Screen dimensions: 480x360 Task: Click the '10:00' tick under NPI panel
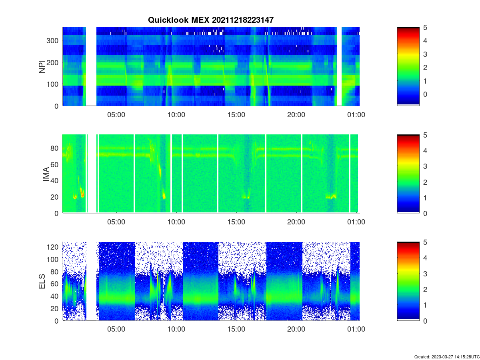click(x=176, y=114)
